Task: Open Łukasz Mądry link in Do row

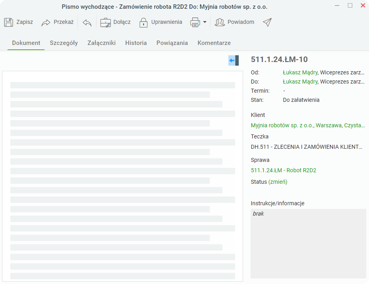Action: 300,82
